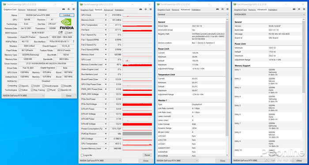Open the General category dropdown

coord(193,15)
